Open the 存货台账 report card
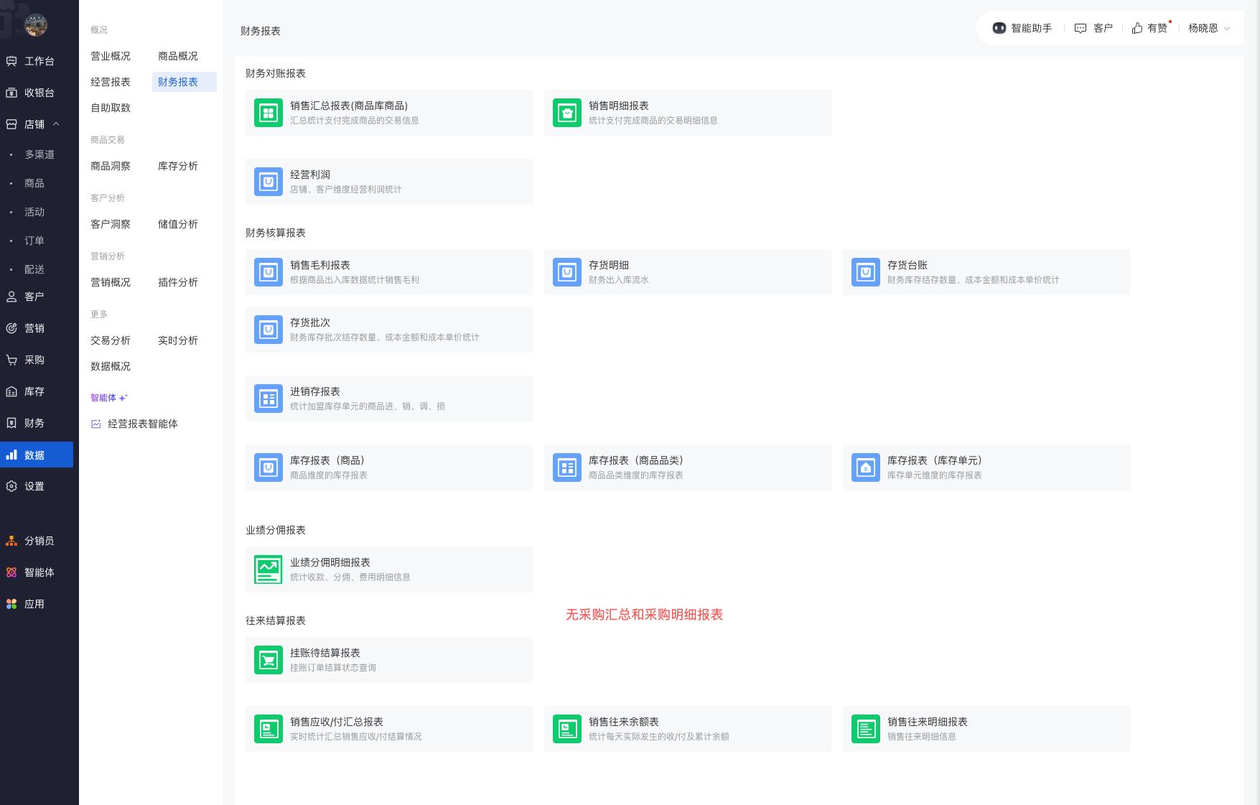 point(986,272)
